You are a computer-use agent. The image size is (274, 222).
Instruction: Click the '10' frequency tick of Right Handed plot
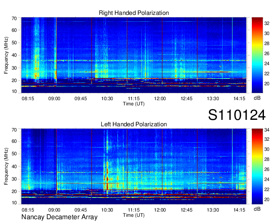[x=14, y=91]
